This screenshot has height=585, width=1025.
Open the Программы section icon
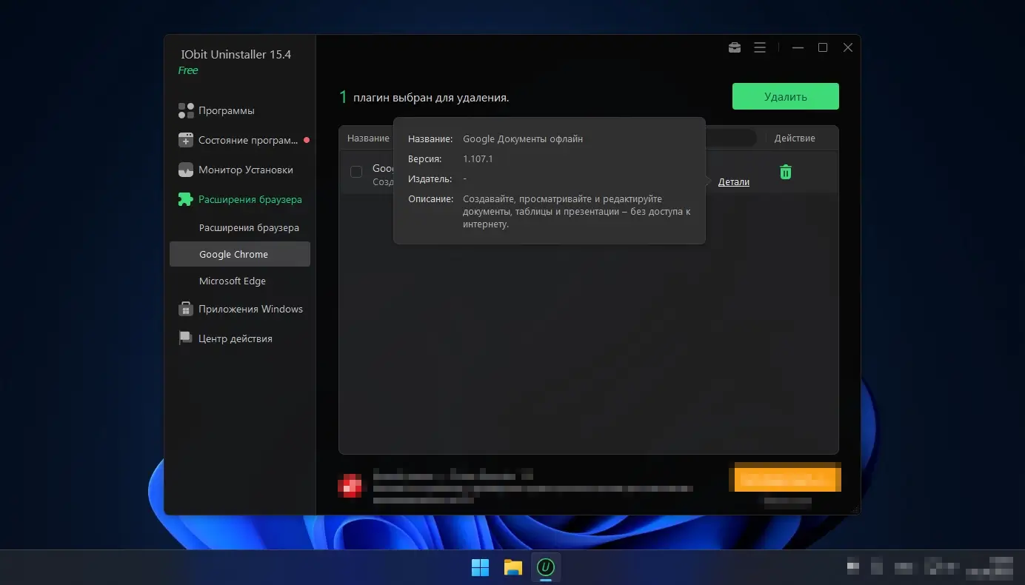(186, 110)
